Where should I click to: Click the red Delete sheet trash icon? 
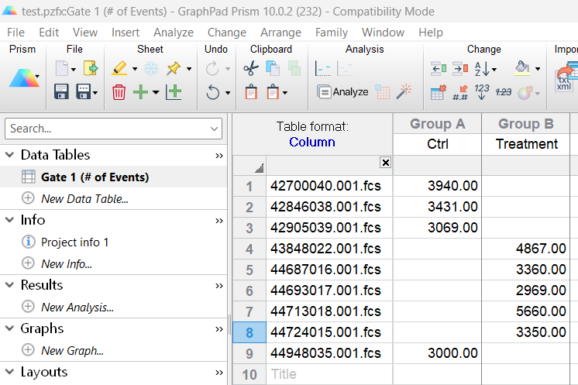[x=119, y=92]
